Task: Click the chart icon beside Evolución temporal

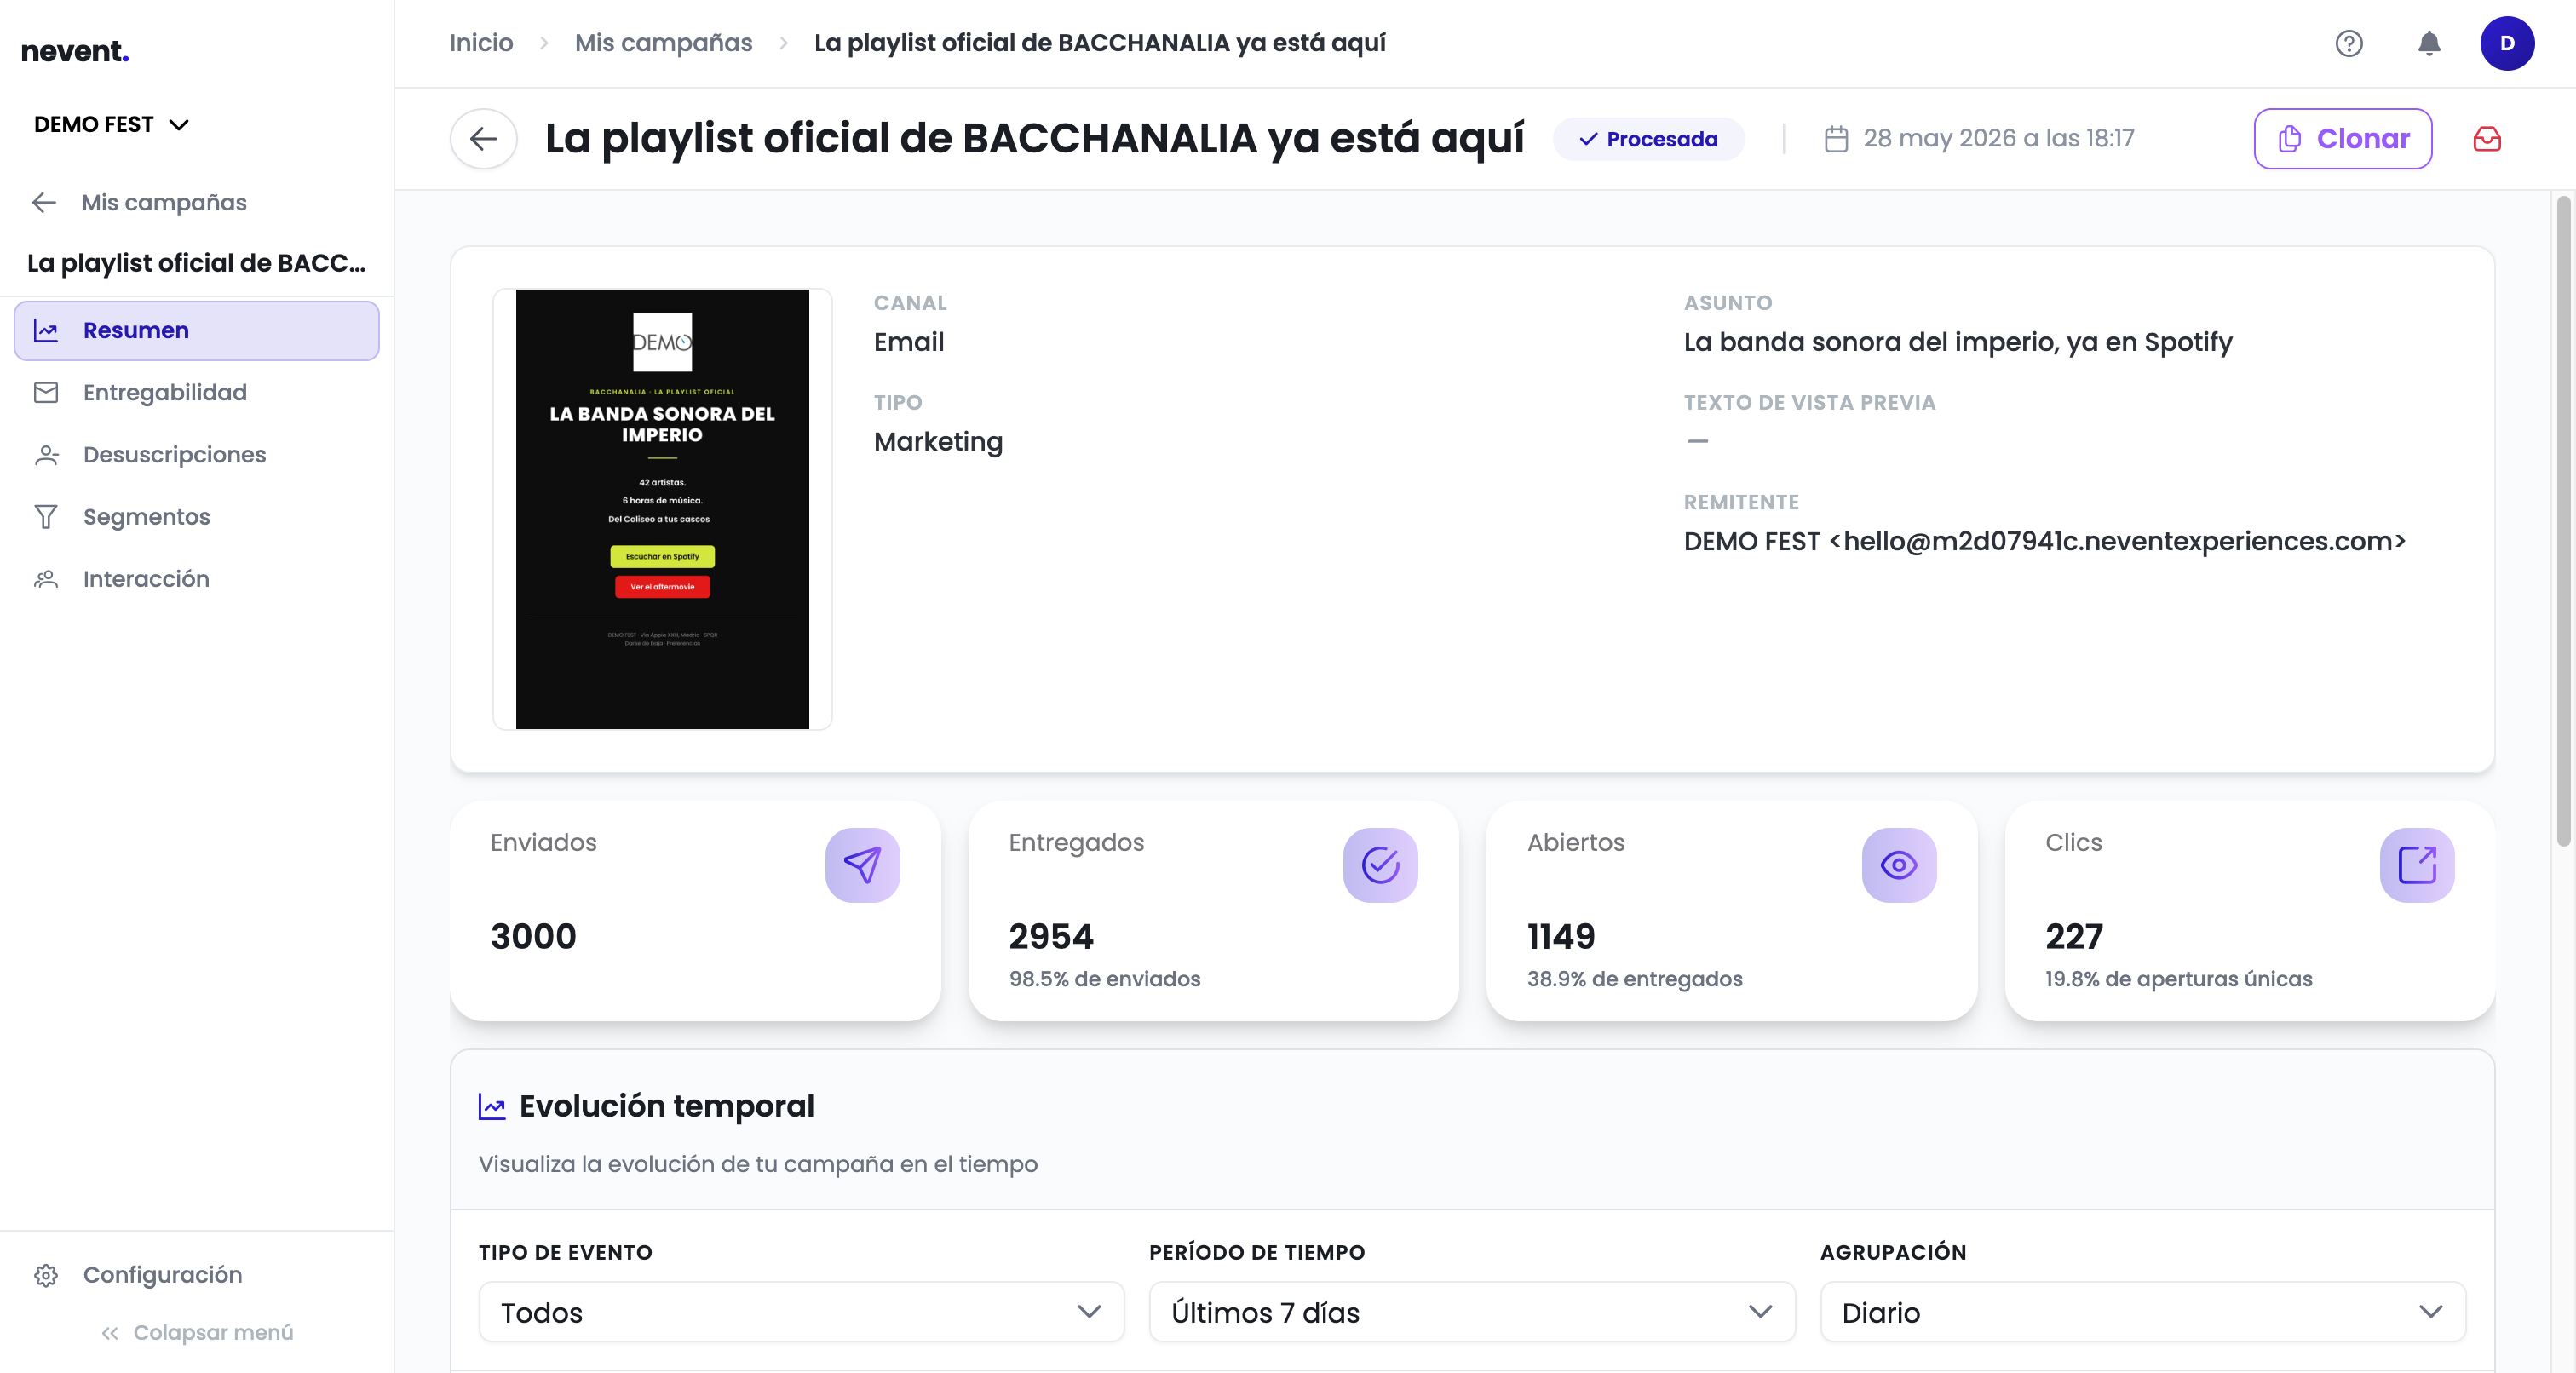Action: tap(492, 1106)
